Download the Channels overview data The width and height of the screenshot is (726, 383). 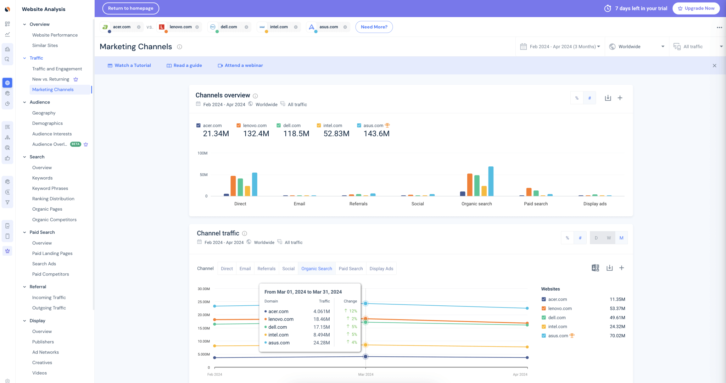click(x=608, y=98)
